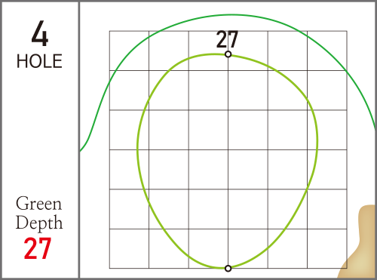Click the top-left grid cell

(129, 51)
